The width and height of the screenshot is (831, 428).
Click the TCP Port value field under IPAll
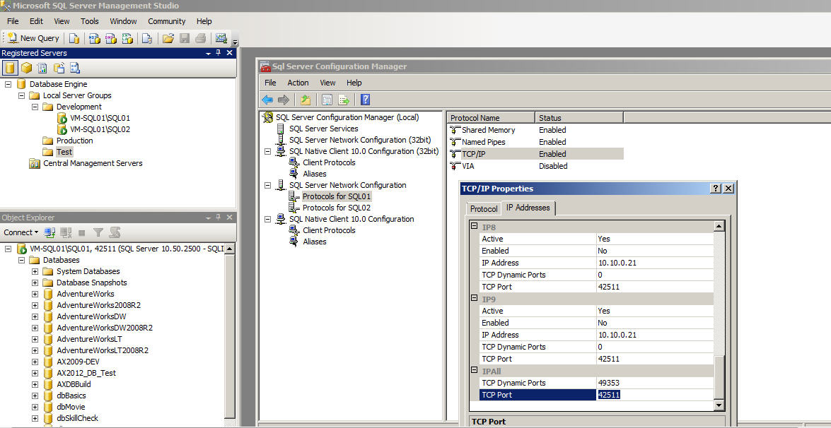(x=653, y=395)
